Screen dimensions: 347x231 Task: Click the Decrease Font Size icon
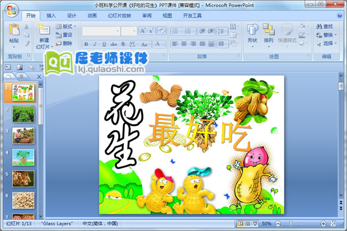[151, 31]
